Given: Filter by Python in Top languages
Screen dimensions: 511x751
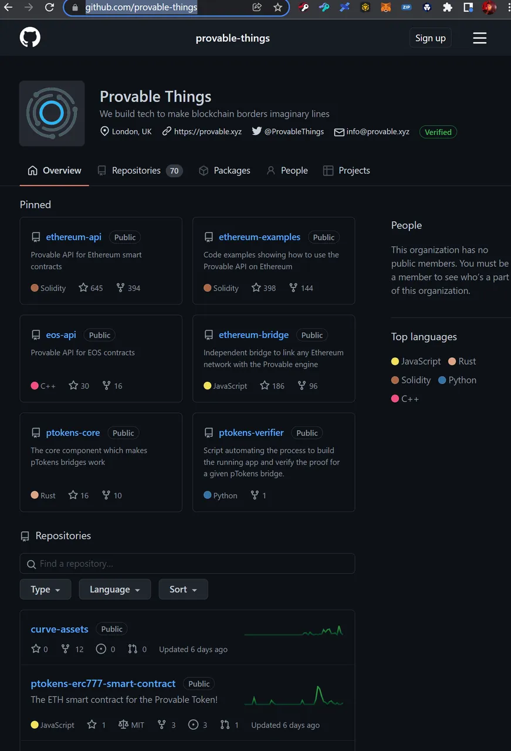Looking at the screenshot, I should (x=458, y=380).
